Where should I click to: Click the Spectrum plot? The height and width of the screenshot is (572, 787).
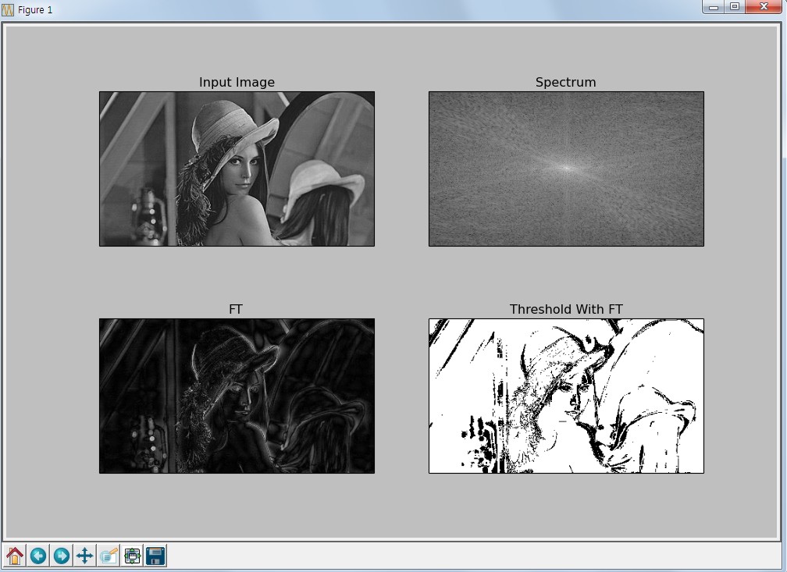tap(566, 169)
